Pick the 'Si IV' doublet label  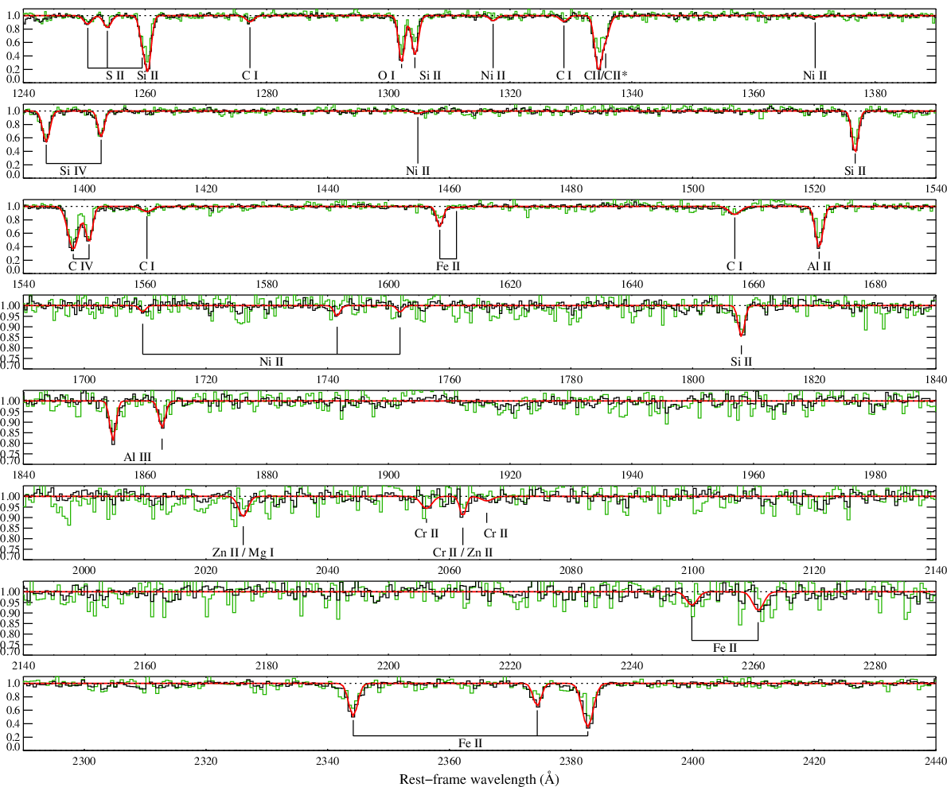coord(73,171)
